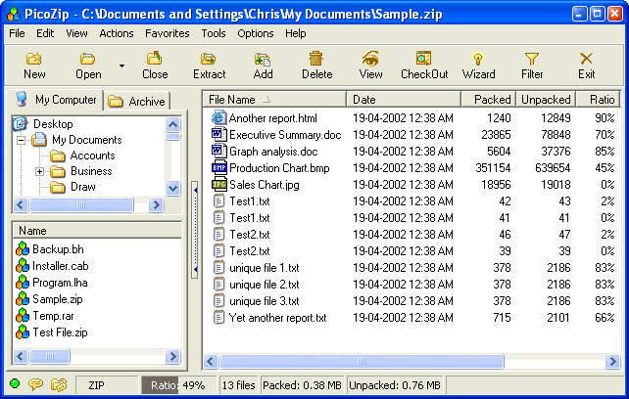Open the Favorites menu
Viewport: 629px width, 399px height.
click(x=168, y=33)
